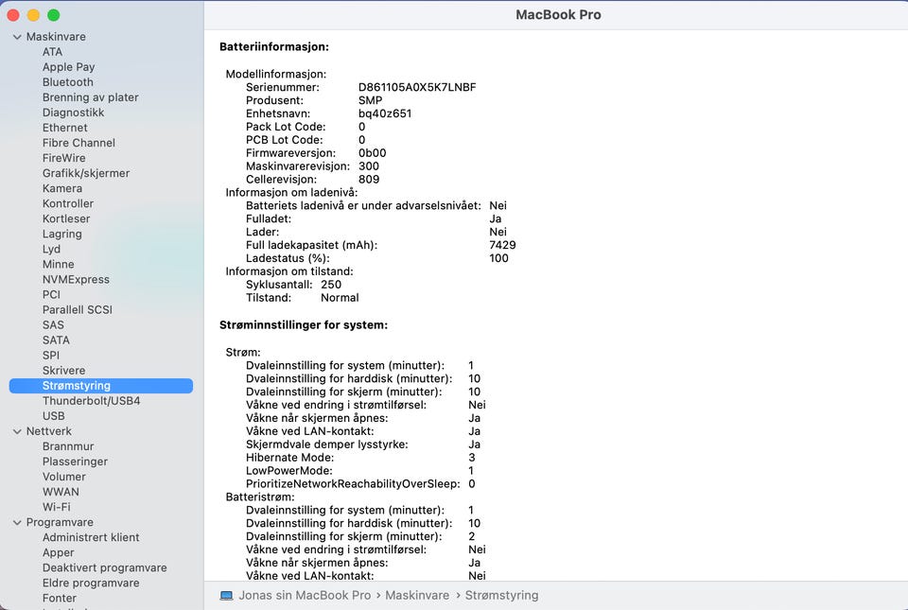
Task: Select Kortleser entry
Action: point(66,218)
